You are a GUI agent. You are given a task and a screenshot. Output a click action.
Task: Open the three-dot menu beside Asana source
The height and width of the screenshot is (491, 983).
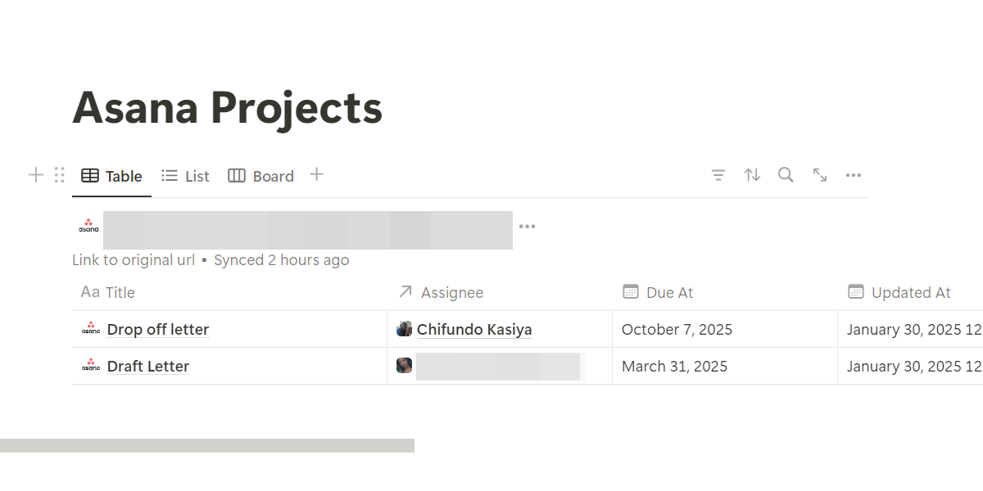(x=527, y=227)
